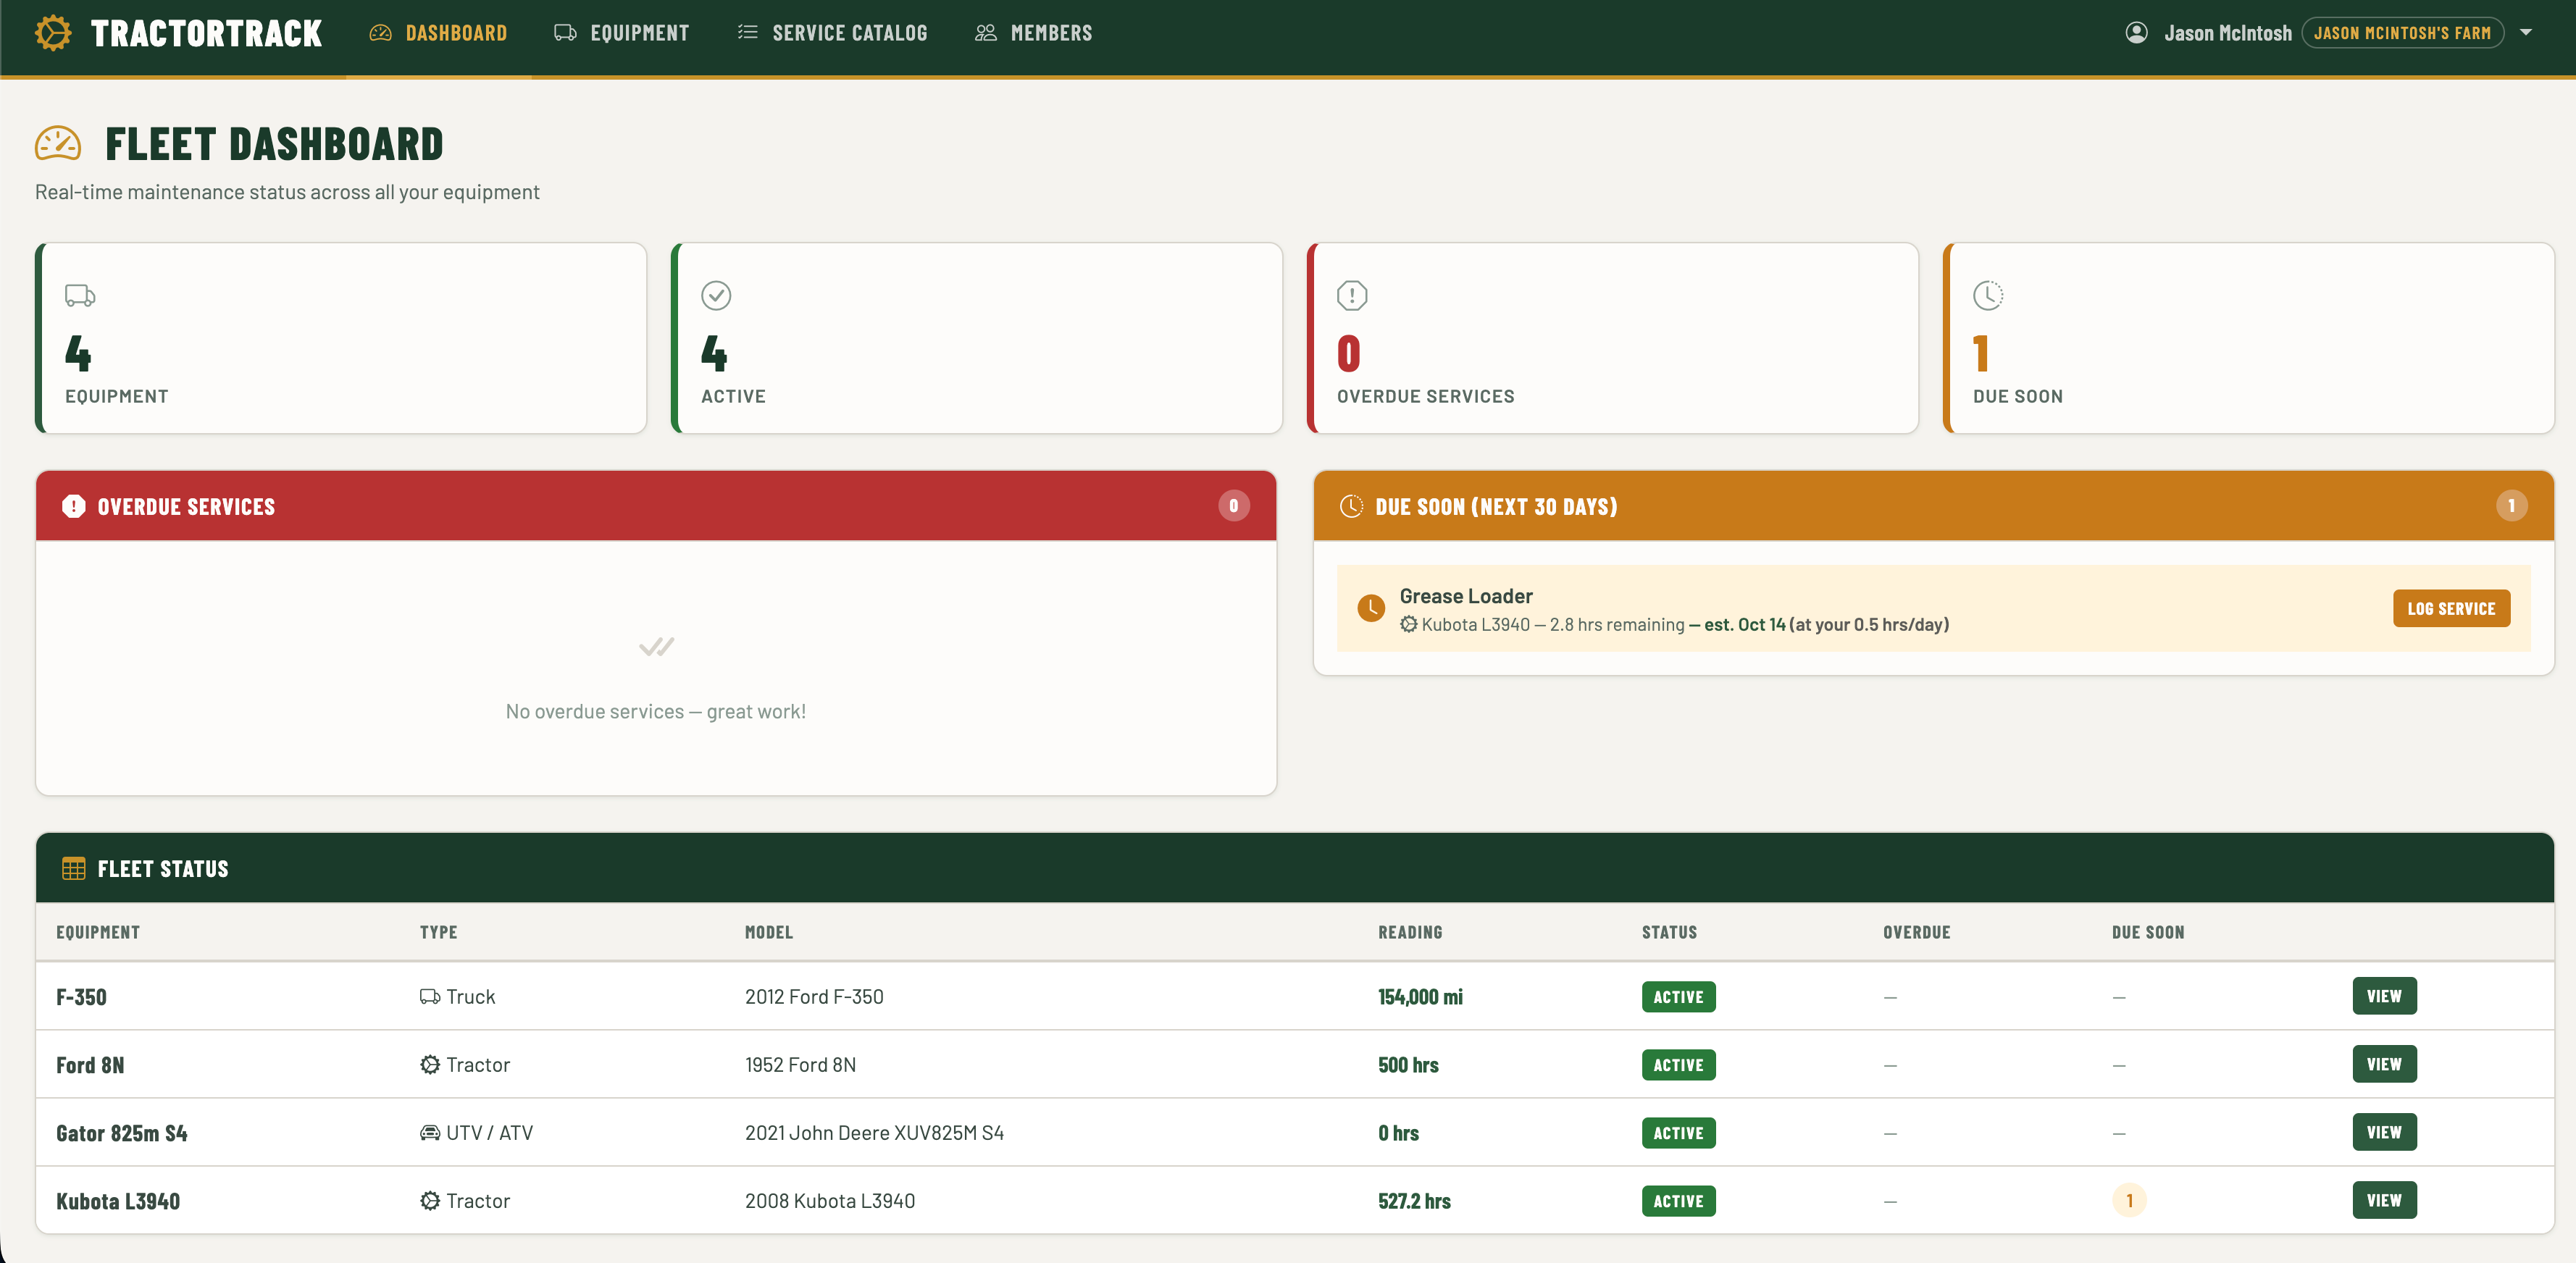Click the truck type icon in F-350 row
The width and height of the screenshot is (2576, 1263).
click(430, 997)
